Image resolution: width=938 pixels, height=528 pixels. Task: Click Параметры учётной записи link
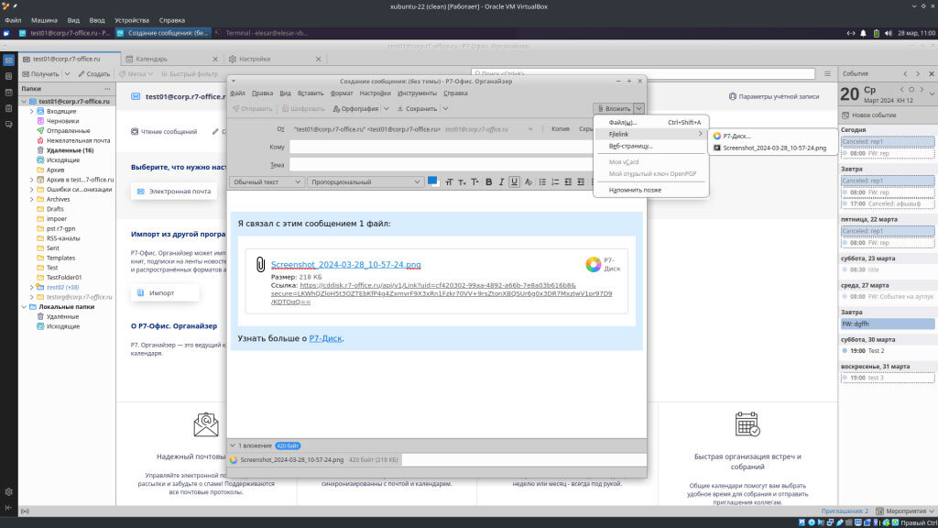point(773,96)
